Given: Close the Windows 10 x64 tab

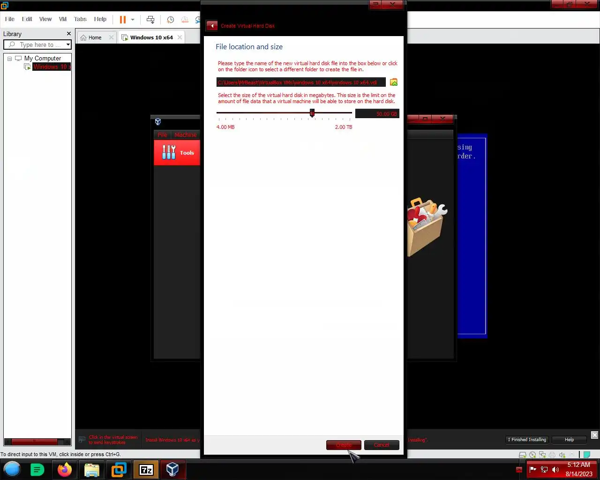Looking at the screenshot, I should coord(180,37).
